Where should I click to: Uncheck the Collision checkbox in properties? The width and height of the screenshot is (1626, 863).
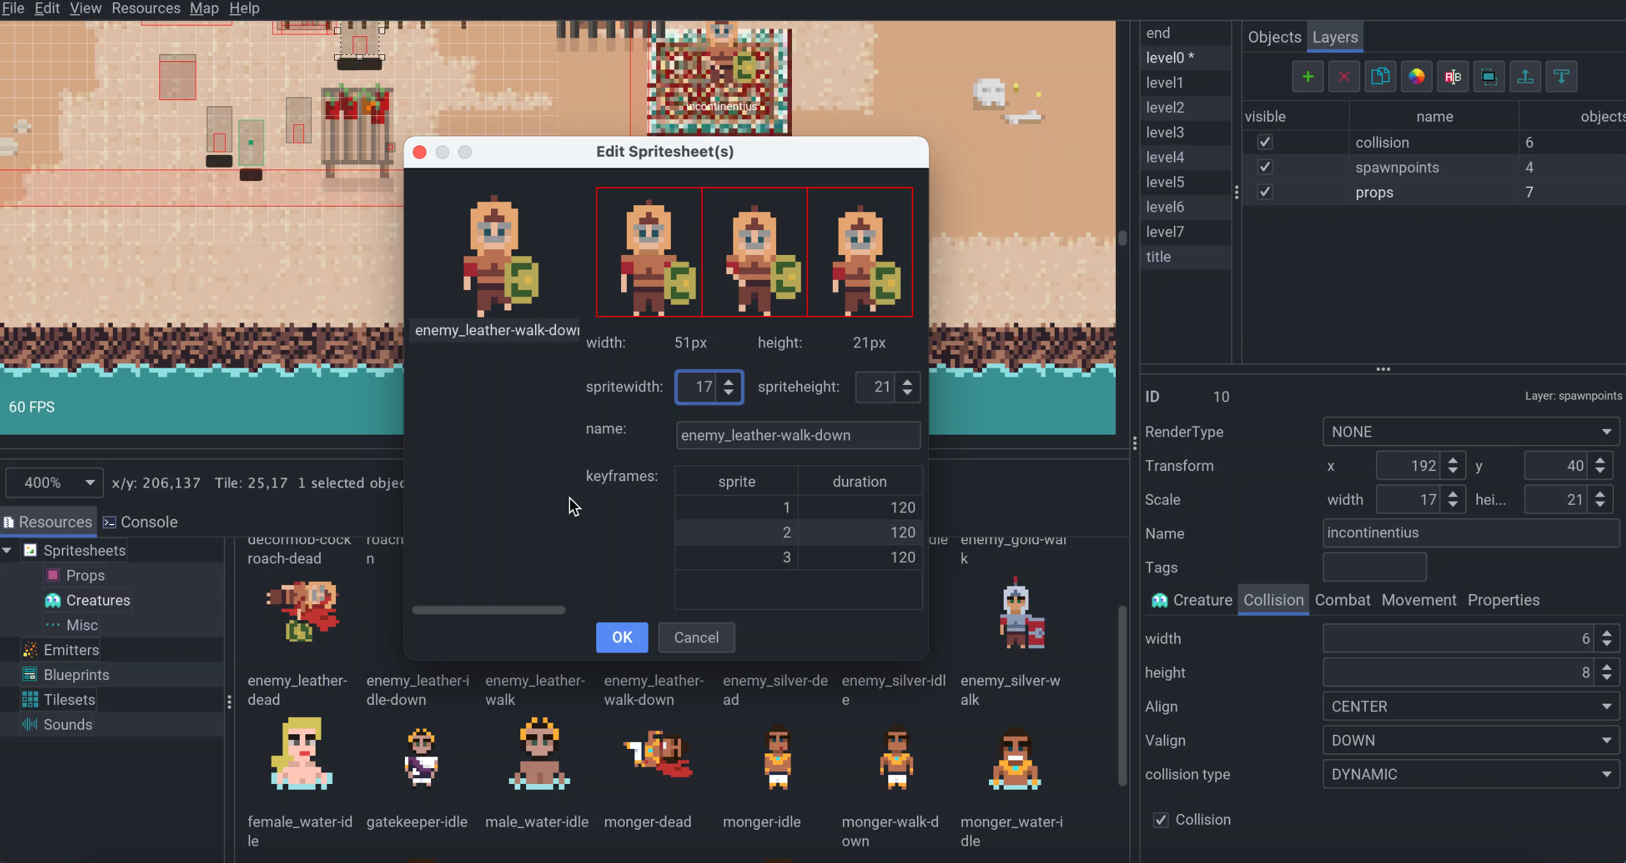1161,820
